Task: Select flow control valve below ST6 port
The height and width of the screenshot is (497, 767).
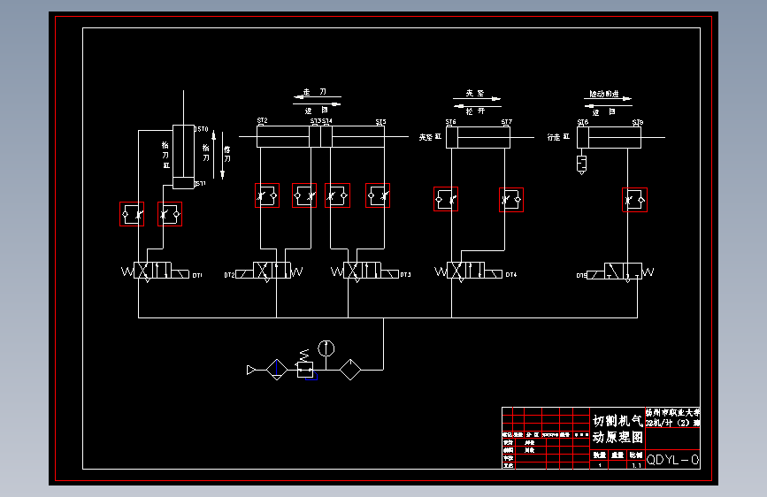Action: [x=446, y=199]
